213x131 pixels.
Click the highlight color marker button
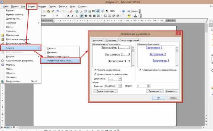click(129, 16)
